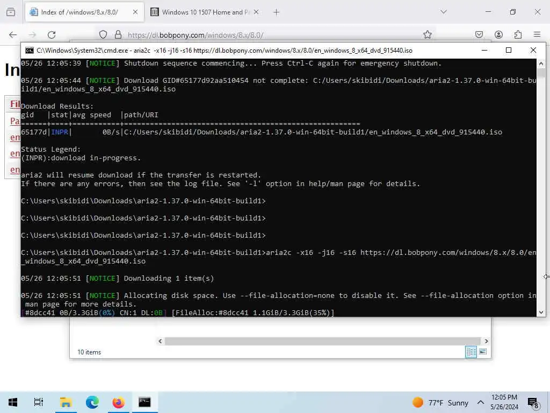The height and width of the screenshot is (413, 550).
Task: Click File Explorer horizontal scrollbar left arrow
Action: 160,341
